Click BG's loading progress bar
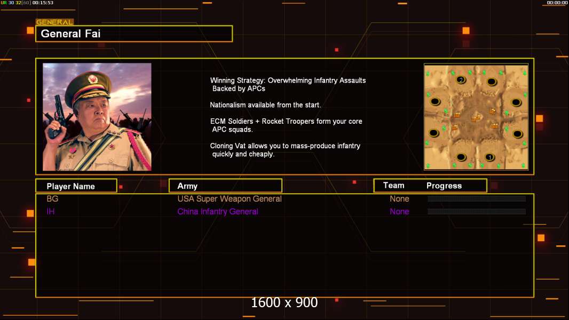Screen dimensions: 569x320 click(x=477, y=198)
